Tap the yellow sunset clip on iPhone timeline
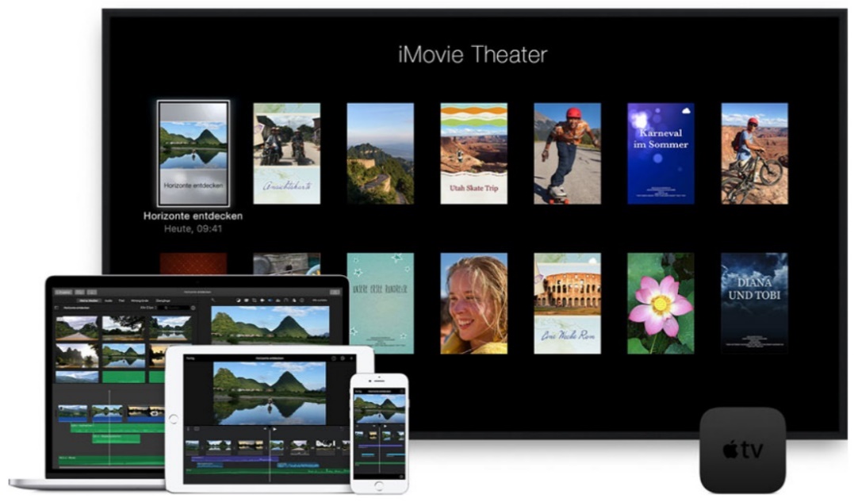 pyautogui.click(x=373, y=435)
